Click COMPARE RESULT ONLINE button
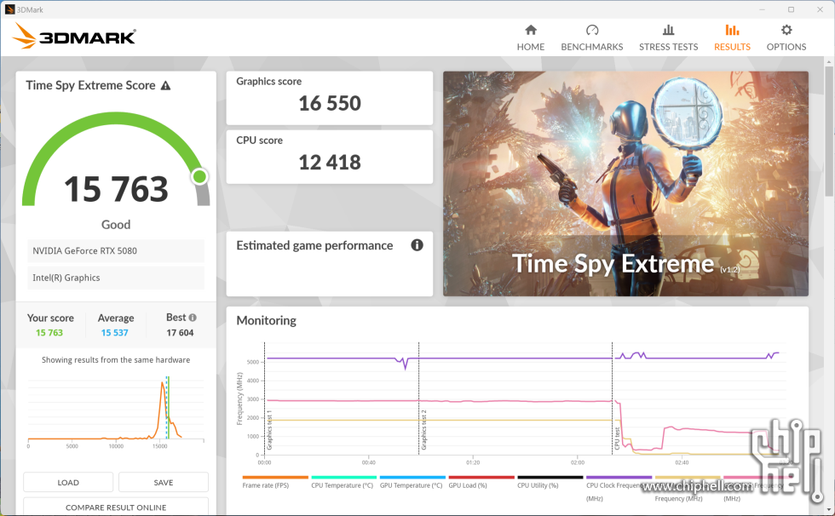The height and width of the screenshot is (516, 835). pos(116,507)
